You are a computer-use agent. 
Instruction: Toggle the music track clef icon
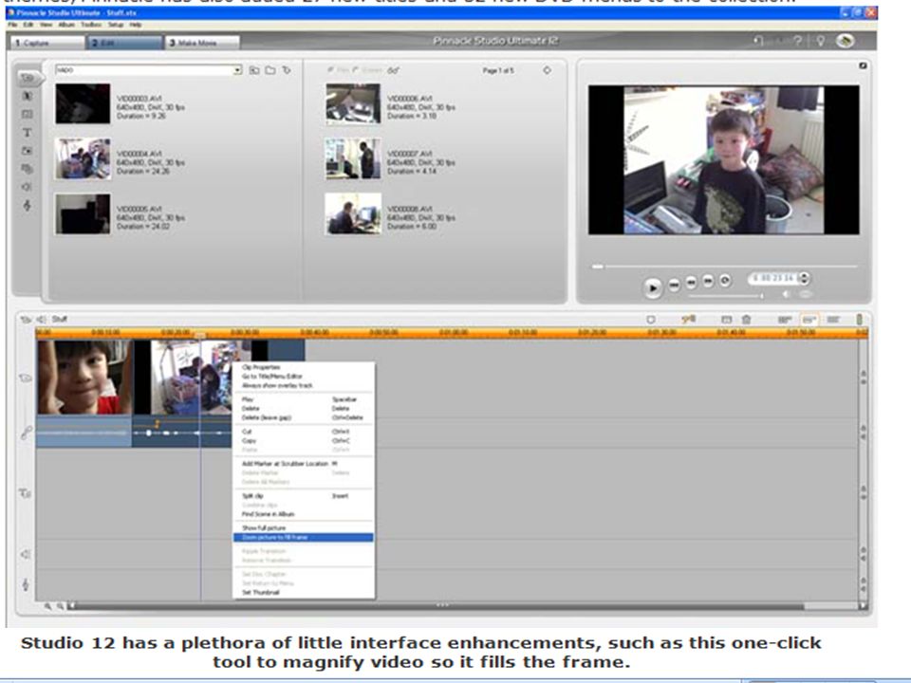[x=26, y=584]
